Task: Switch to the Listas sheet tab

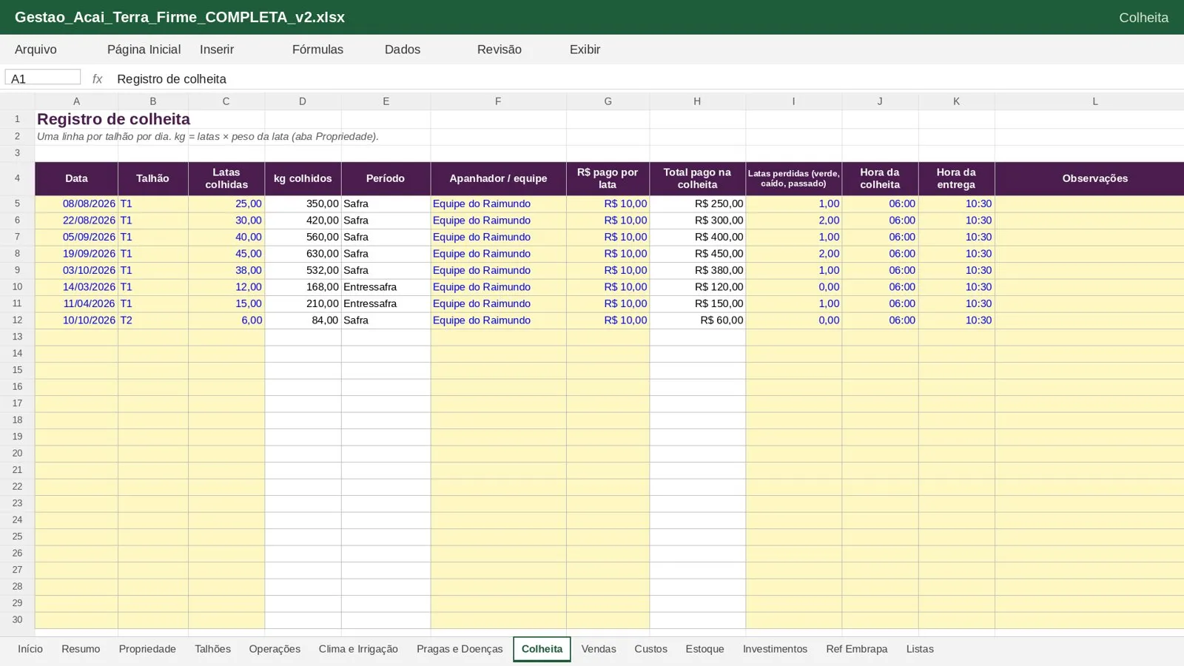Action: pos(920,649)
